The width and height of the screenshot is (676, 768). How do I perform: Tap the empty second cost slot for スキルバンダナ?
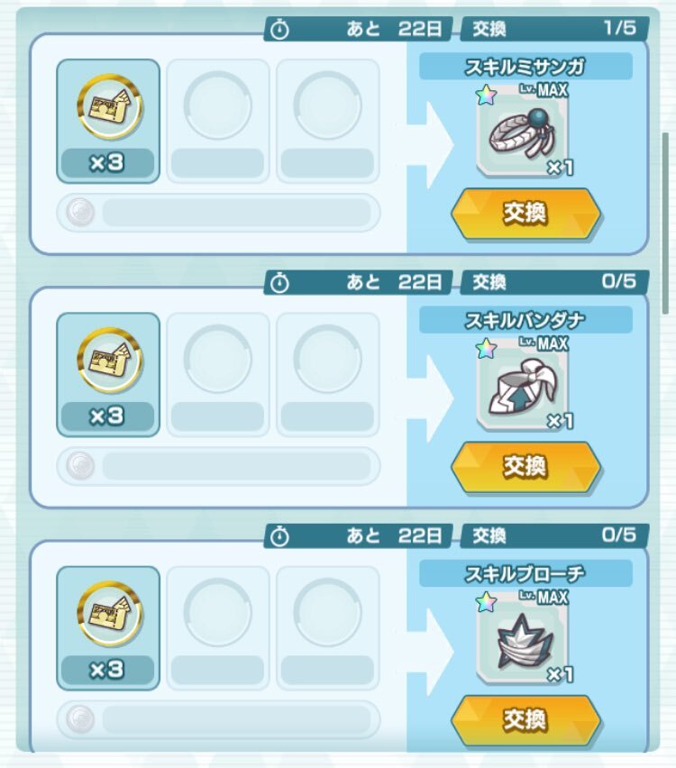[218, 375]
